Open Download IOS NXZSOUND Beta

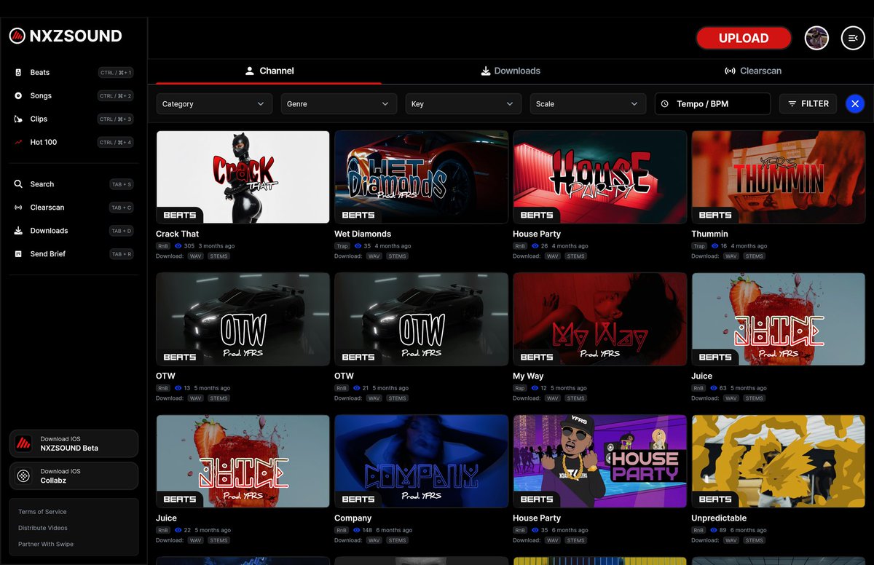click(74, 443)
